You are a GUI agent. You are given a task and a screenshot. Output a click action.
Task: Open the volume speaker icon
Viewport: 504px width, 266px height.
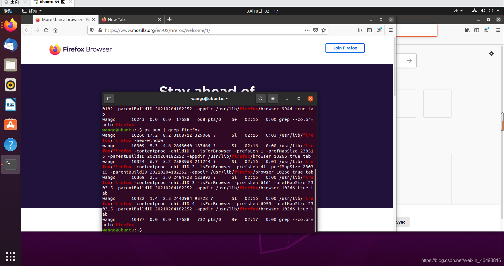pyautogui.click(x=483, y=11)
